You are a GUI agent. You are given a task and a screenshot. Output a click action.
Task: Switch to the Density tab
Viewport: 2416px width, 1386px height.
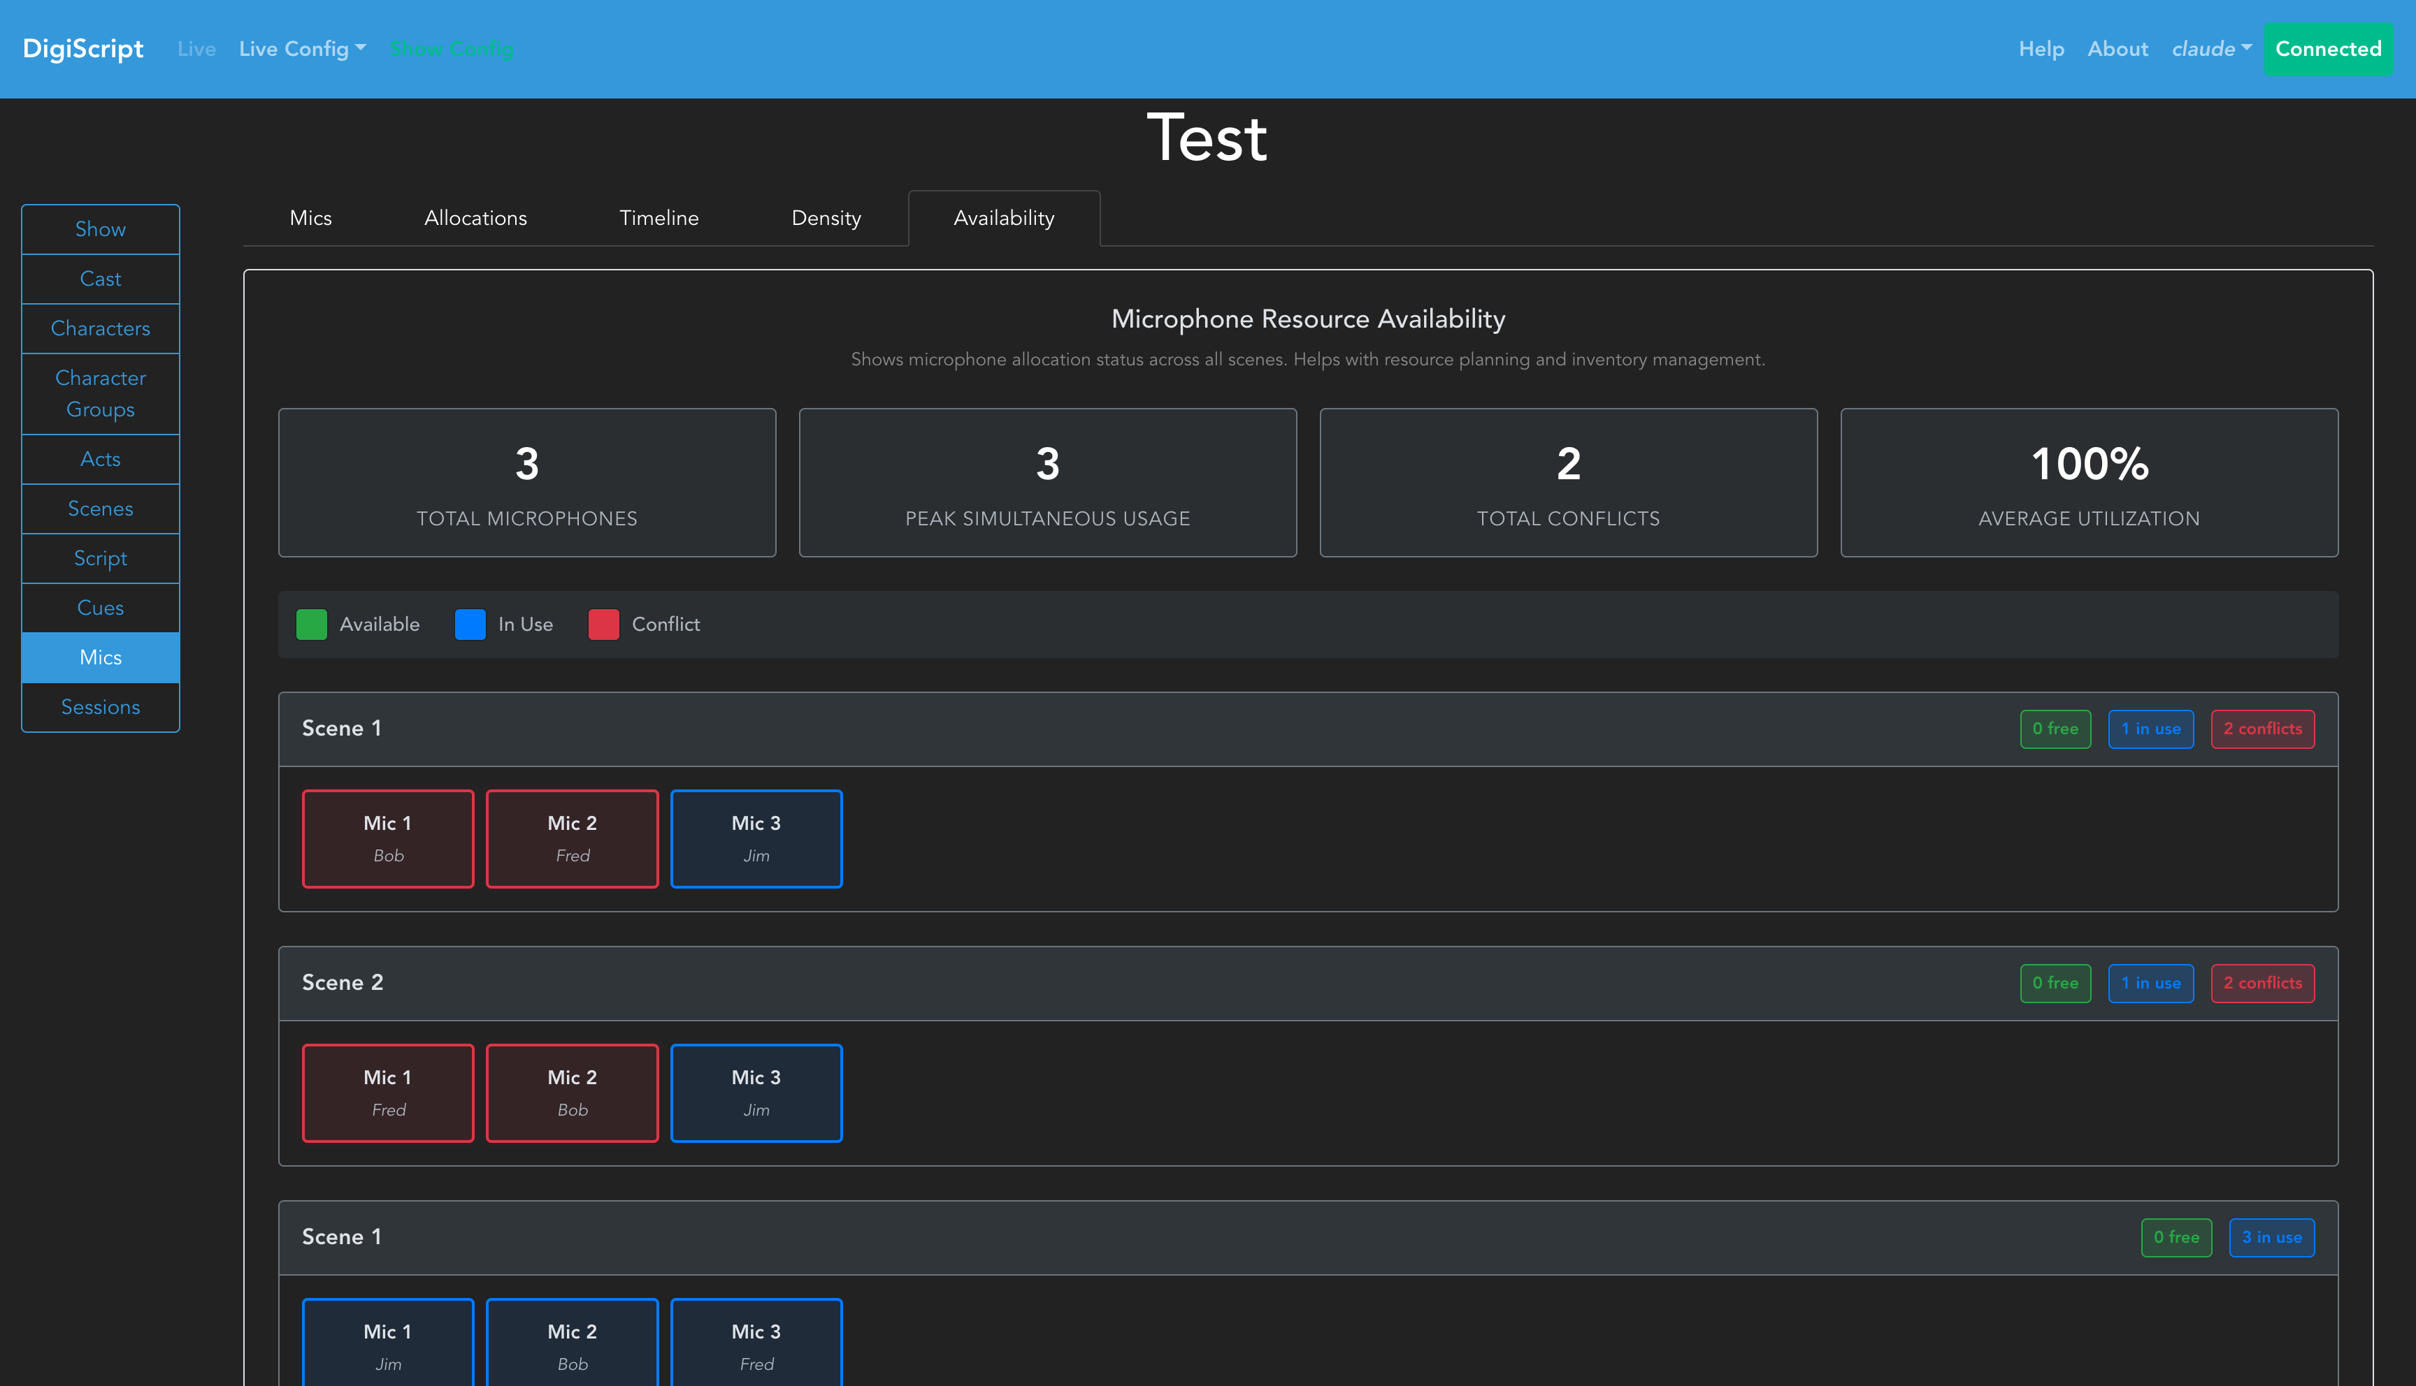click(826, 218)
